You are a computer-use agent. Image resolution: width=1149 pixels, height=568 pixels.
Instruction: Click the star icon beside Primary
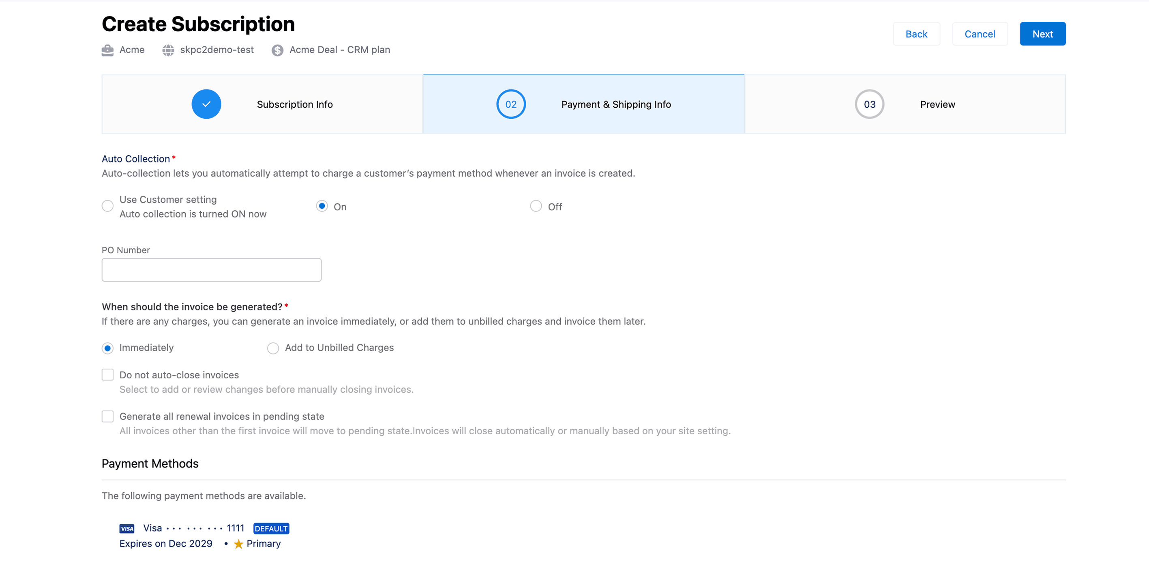click(x=238, y=544)
